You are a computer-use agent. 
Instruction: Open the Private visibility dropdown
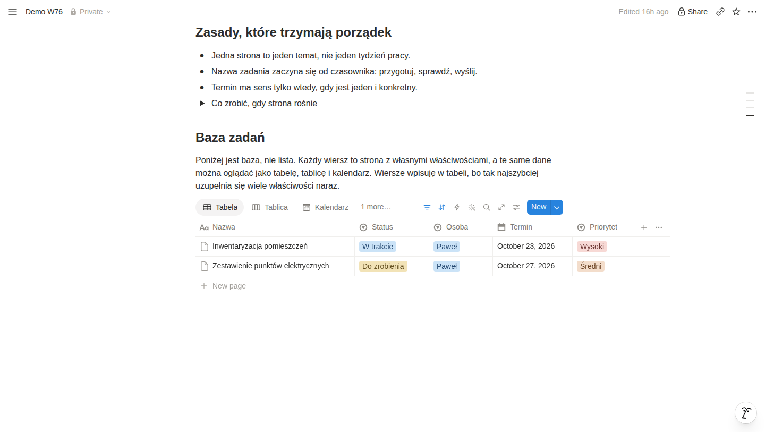pos(91,12)
